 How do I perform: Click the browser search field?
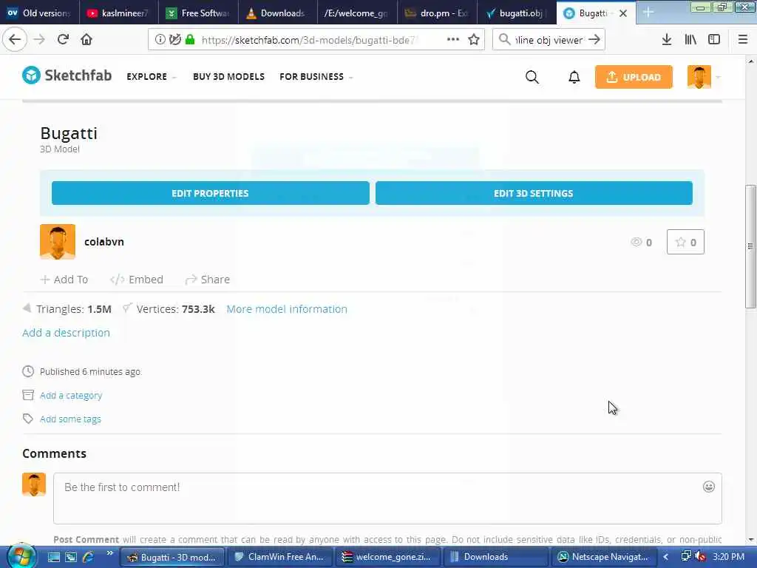click(549, 40)
